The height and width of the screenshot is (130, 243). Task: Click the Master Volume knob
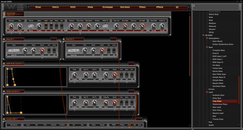[x=11, y=26]
